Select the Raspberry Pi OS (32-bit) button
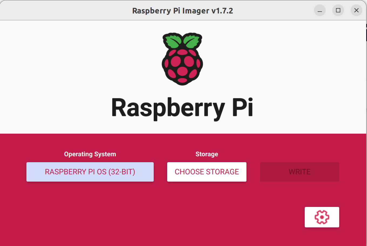The image size is (367, 246). pyautogui.click(x=90, y=172)
